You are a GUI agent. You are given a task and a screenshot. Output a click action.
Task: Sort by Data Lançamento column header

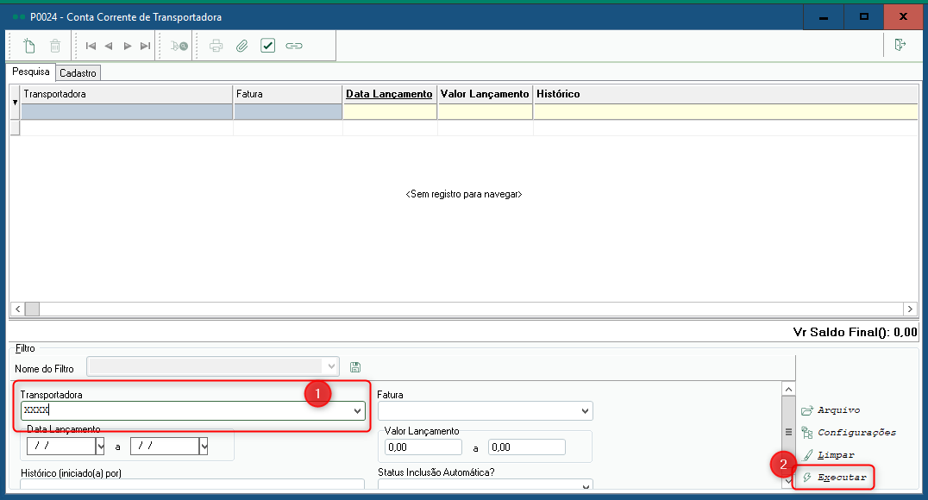[390, 94]
